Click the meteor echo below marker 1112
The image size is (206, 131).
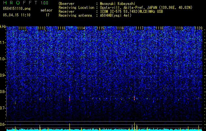(40, 99)
